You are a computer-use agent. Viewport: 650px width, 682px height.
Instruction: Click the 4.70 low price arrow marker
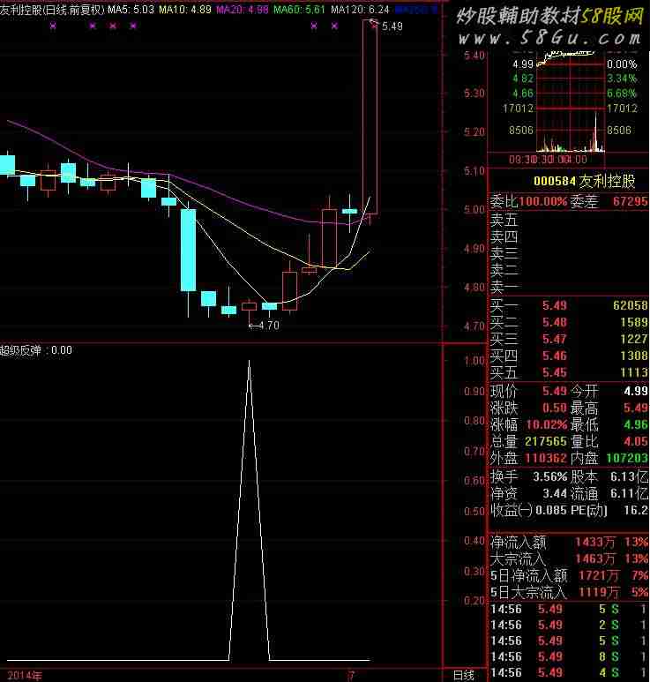[x=264, y=326]
